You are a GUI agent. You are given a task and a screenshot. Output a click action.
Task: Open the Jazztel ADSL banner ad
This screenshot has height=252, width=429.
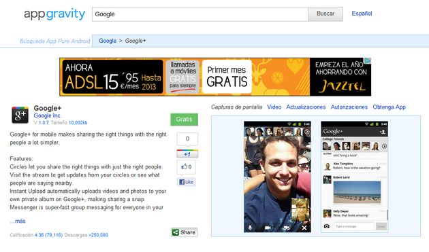pos(215,77)
